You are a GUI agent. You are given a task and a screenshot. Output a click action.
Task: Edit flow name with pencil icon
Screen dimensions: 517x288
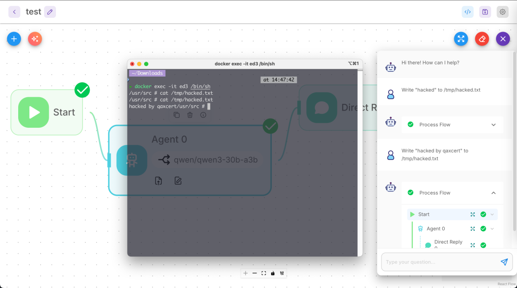[50, 12]
